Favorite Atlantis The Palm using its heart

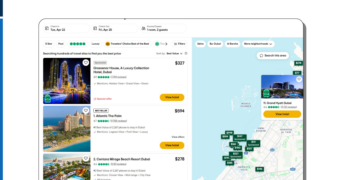click(86, 110)
